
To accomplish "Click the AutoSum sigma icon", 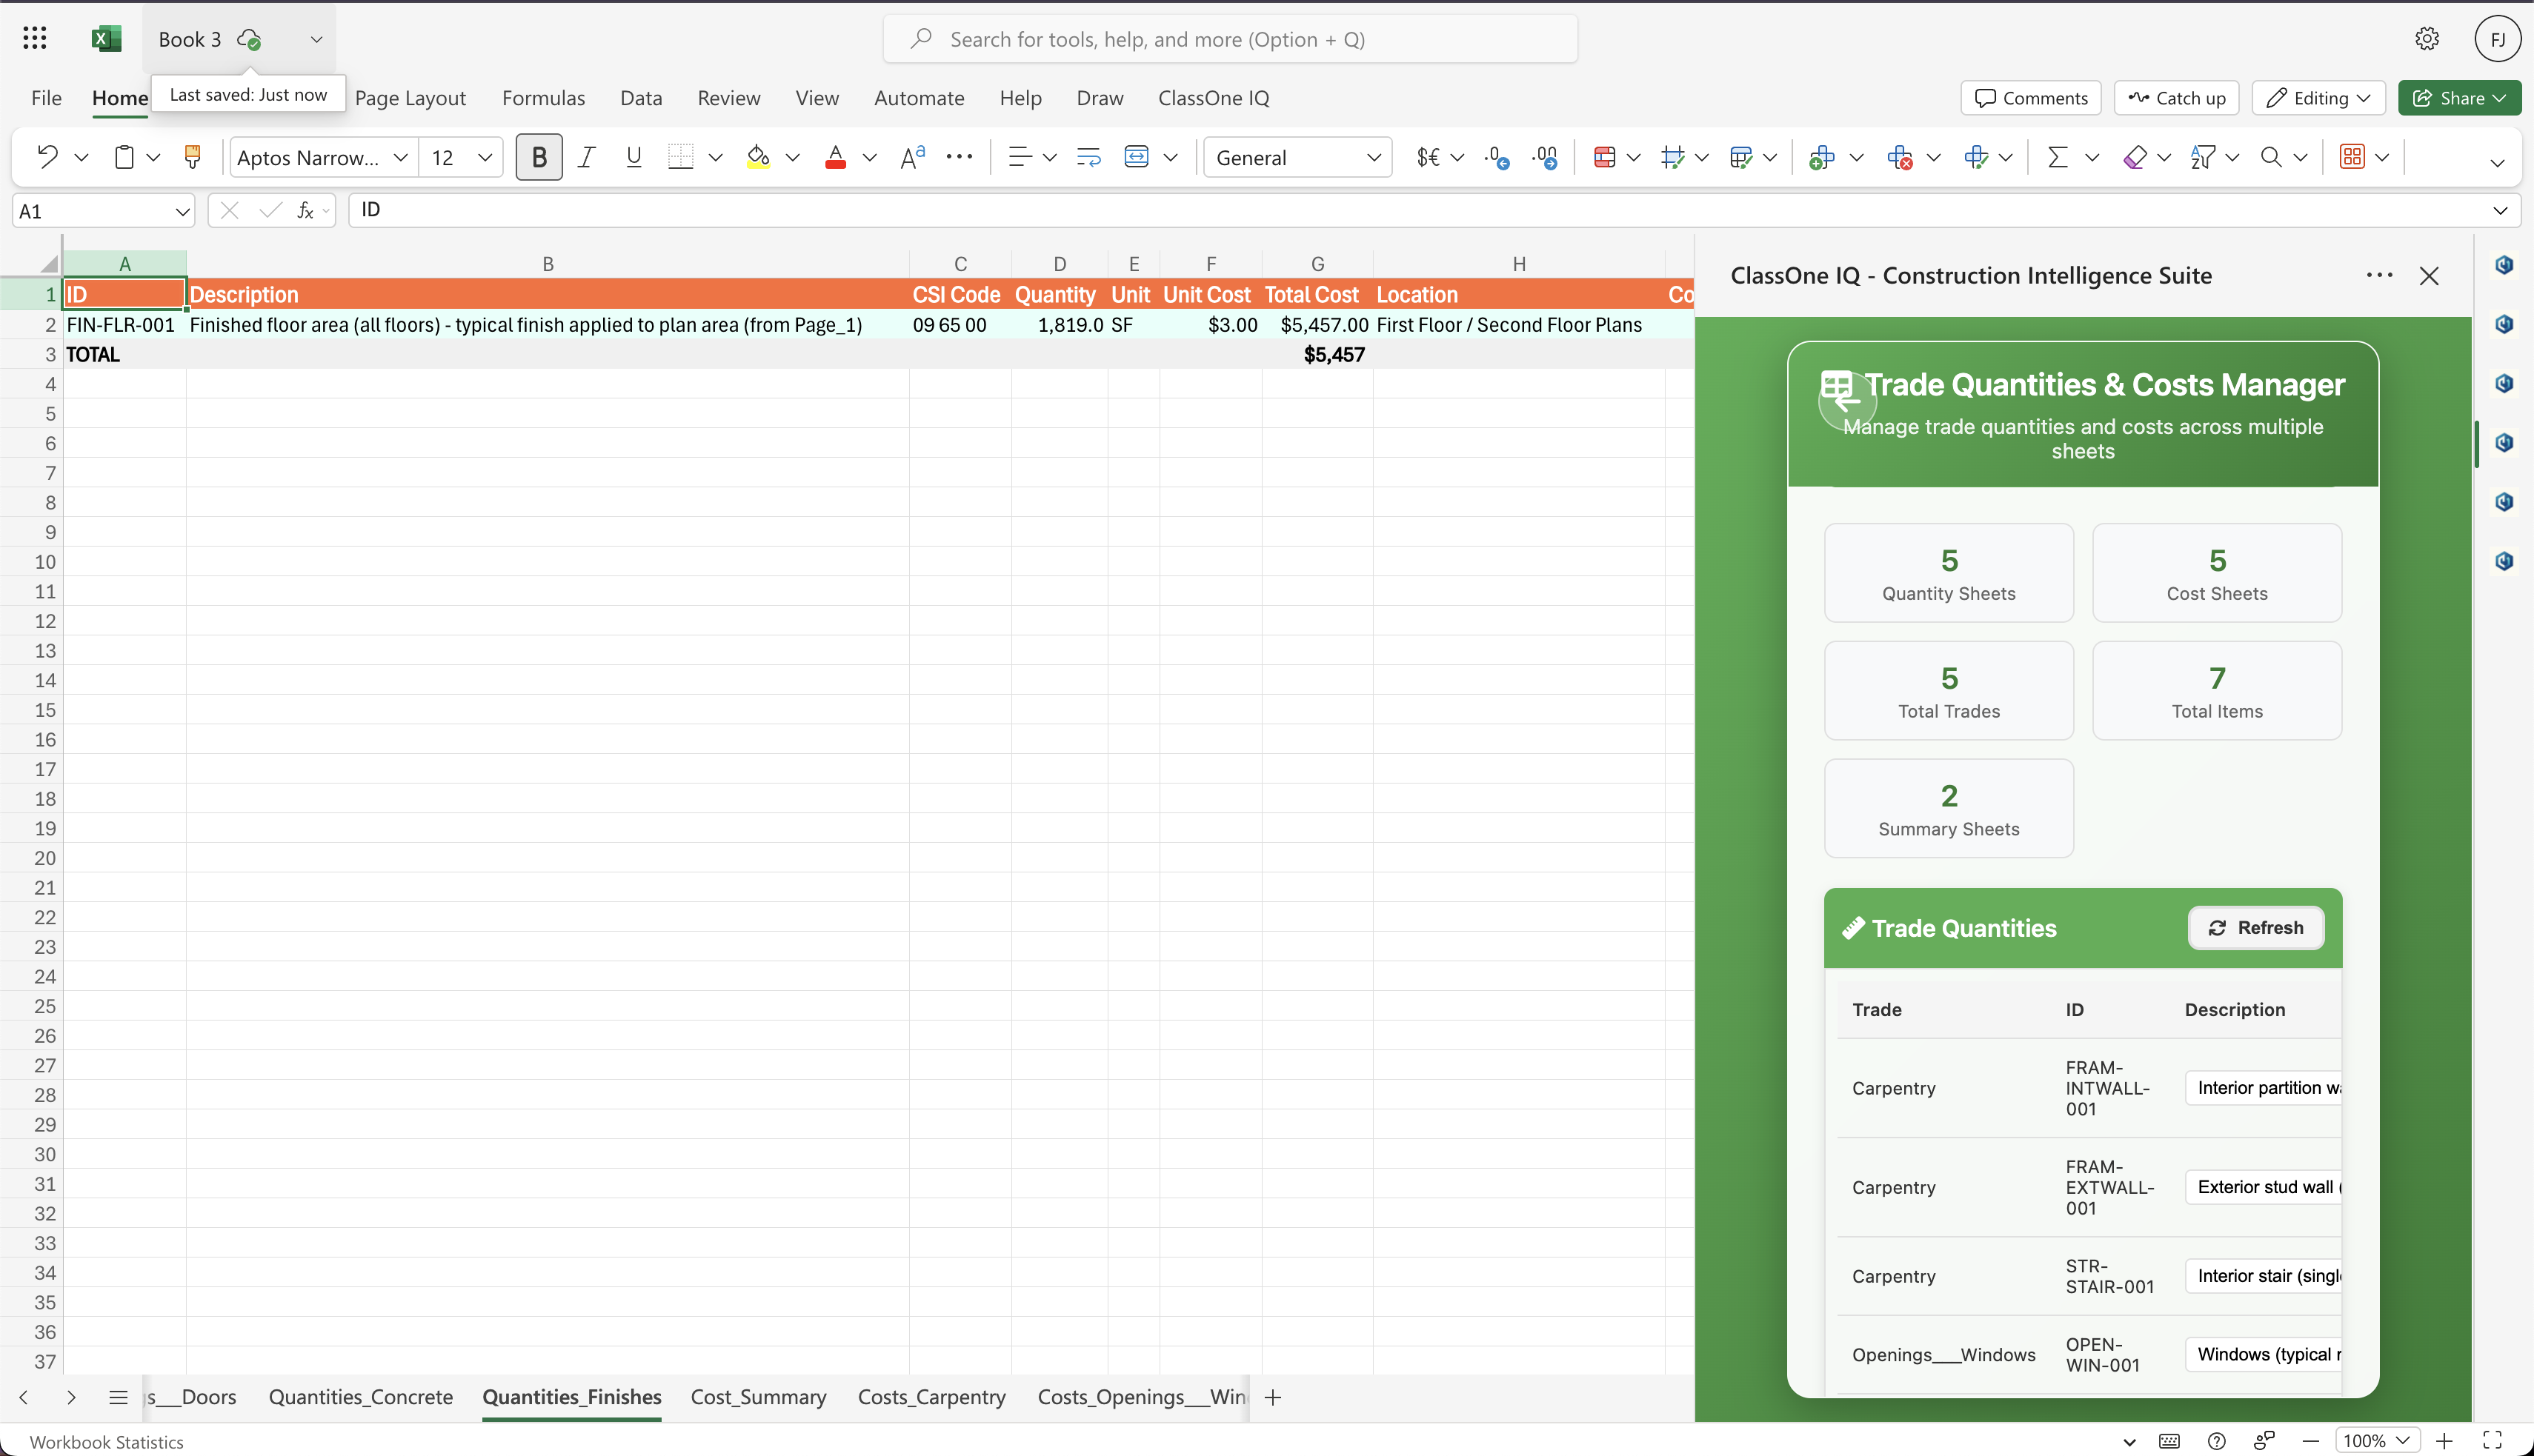I will [x=2058, y=157].
